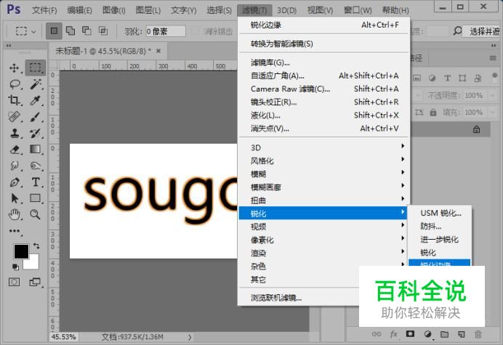Open the status bar info arrow

pos(190,337)
